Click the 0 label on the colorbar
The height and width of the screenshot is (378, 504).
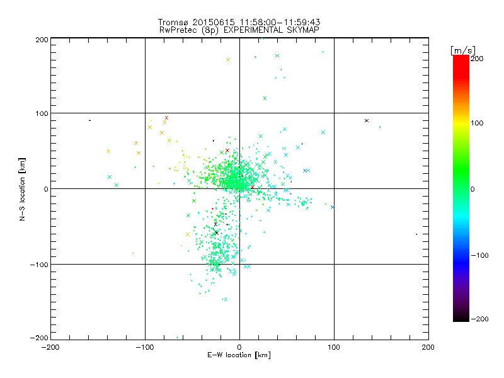[x=472, y=189]
